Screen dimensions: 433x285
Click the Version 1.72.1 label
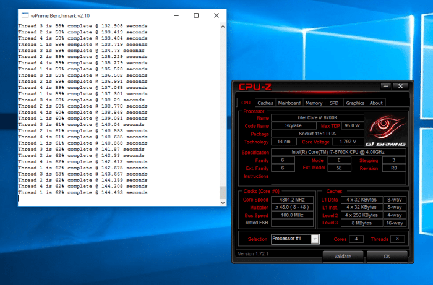tap(253, 254)
